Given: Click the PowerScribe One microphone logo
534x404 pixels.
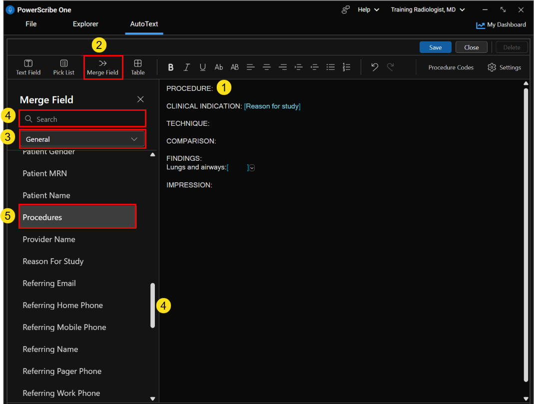Looking at the screenshot, I should tap(10, 10).
